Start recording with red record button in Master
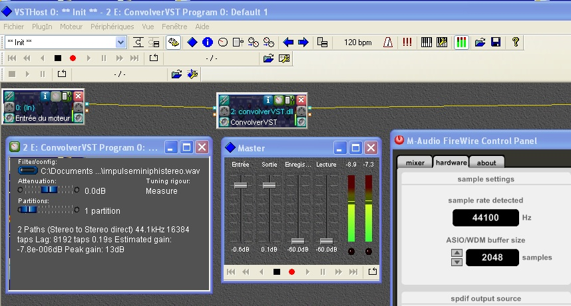Screen dimensions: 571x306 291,272
